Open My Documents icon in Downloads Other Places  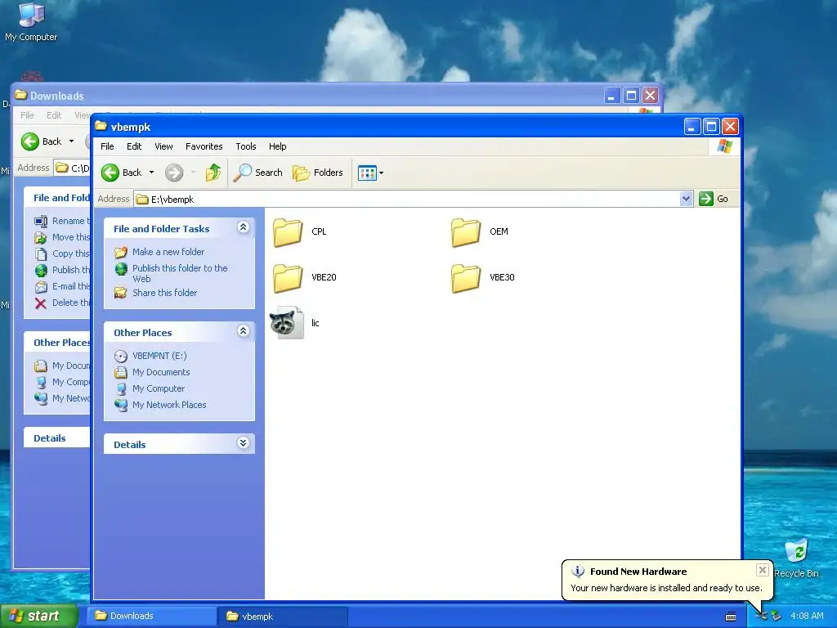pyautogui.click(x=41, y=366)
